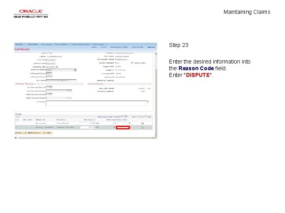
Task: Open the detail icon on line 1
Action: tap(142, 123)
